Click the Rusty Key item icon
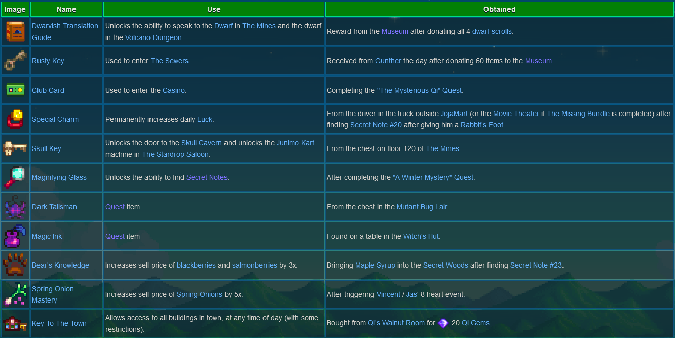The height and width of the screenshot is (338, 675). point(15,61)
